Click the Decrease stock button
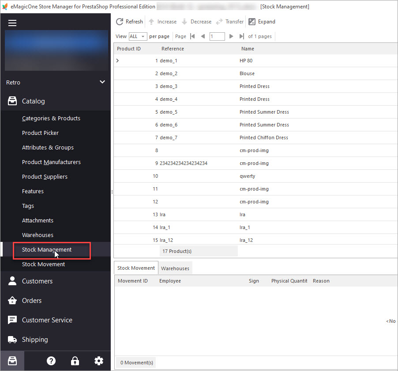The height and width of the screenshot is (371, 398). (x=197, y=22)
